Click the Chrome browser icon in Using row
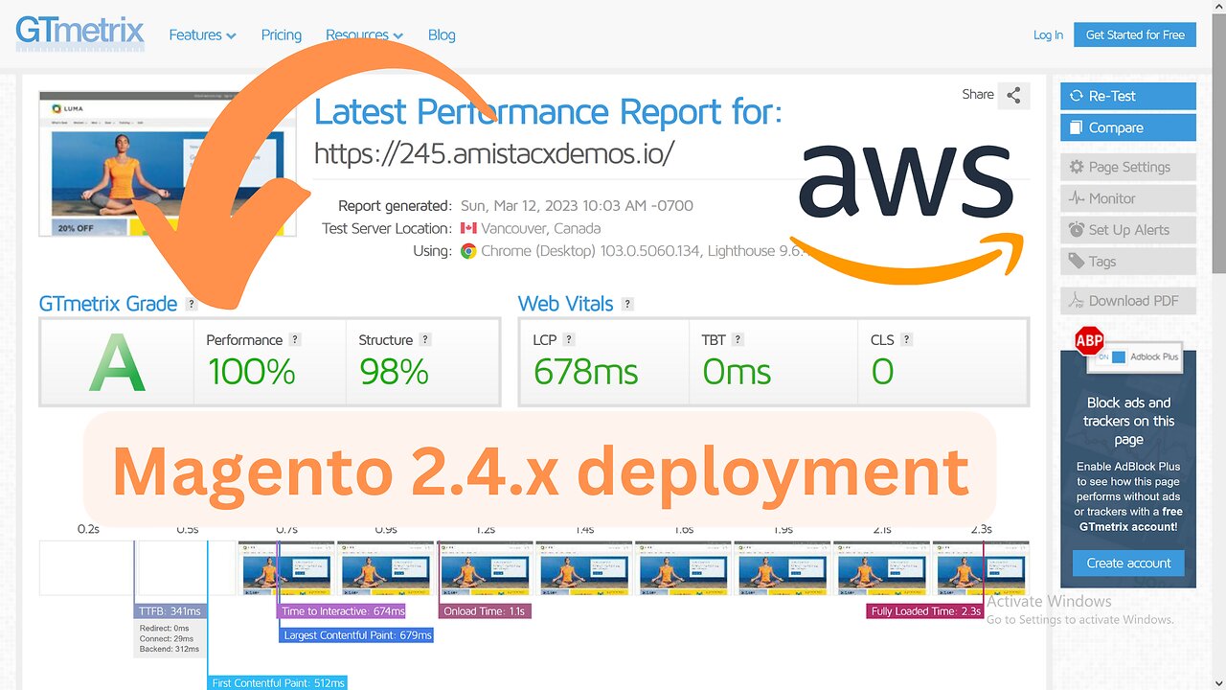1226x690 pixels. pos(468,251)
